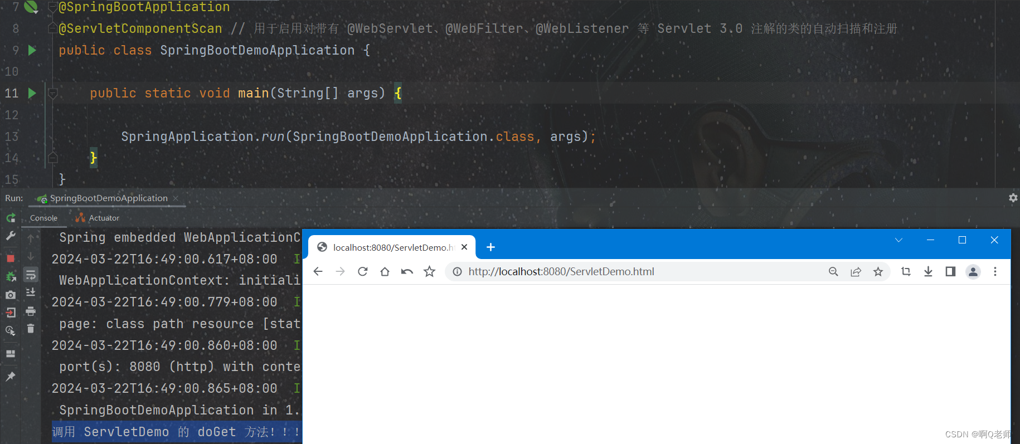Clear console with trash can icon
The image size is (1020, 444).
click(x=31, y=329)
